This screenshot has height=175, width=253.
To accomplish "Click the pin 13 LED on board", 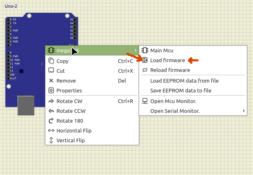I will (x=21, y=71).
